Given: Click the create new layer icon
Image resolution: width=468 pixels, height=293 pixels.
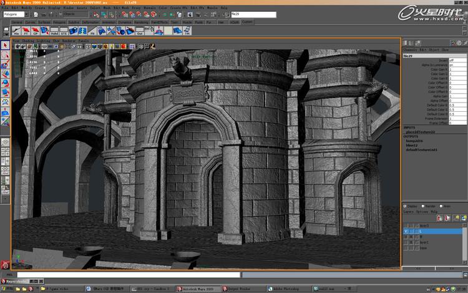Looking at the screenshot, I should (x=457, y=218).
